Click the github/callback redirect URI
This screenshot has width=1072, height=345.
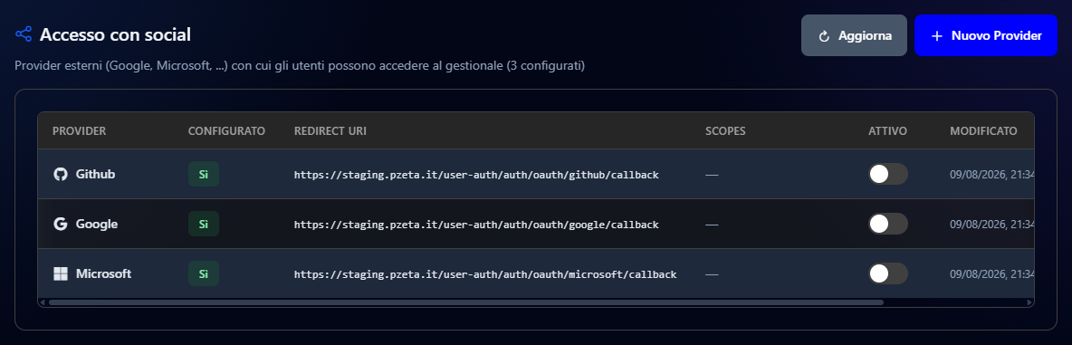[x=476, y=175]
